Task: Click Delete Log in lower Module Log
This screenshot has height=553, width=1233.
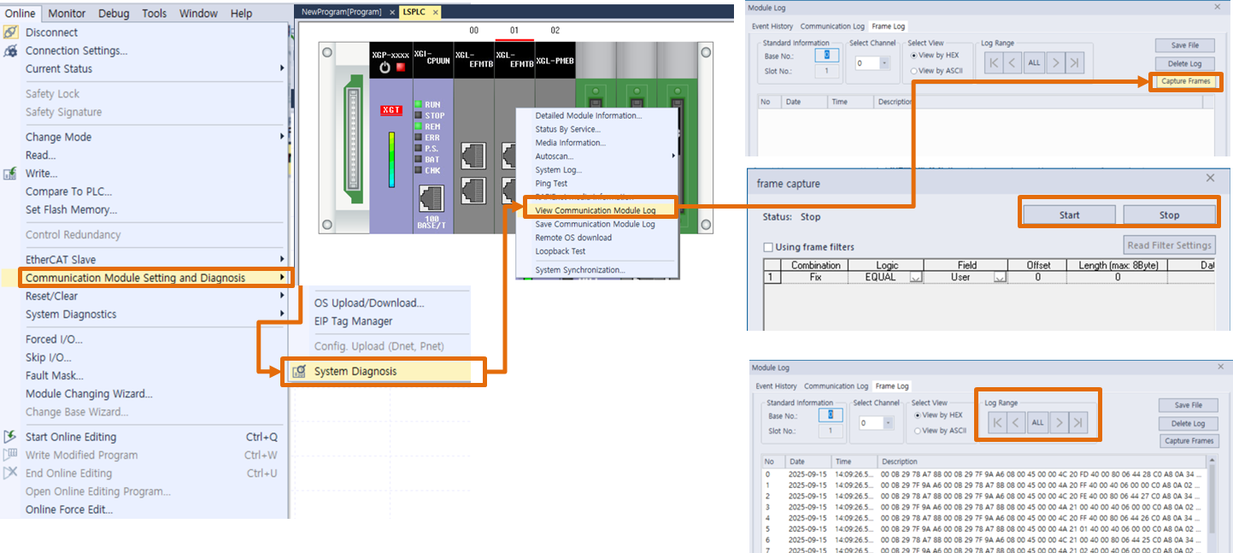Action: click(x=1189, y=423)
